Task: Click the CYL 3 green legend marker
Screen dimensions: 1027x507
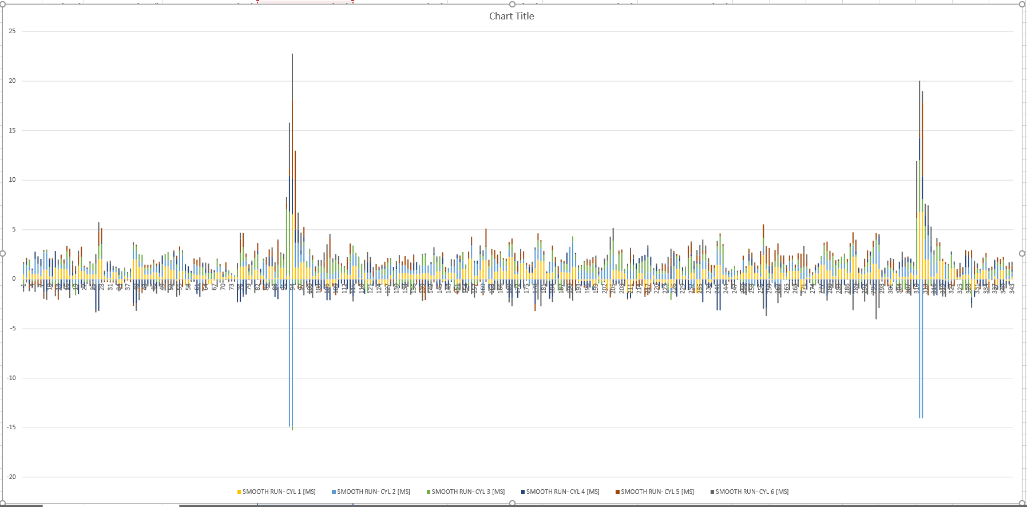Action: coord(429,492)
